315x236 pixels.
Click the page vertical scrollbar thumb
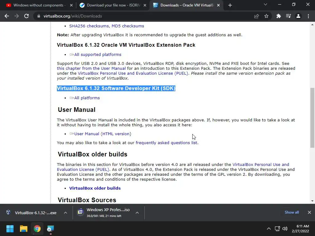(x=312, y=118)
